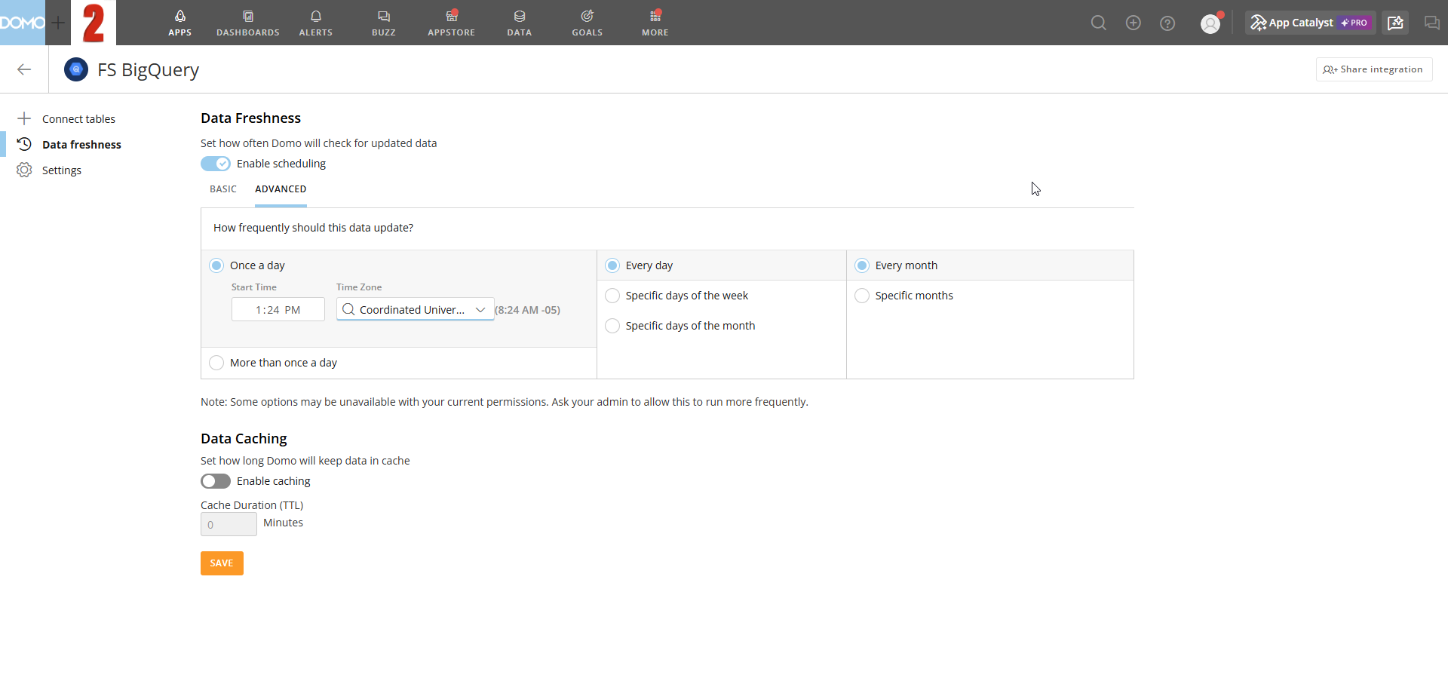Screen dimensions: 1448x687
Task: Select Every month radio option
Action: pos(862,265)
